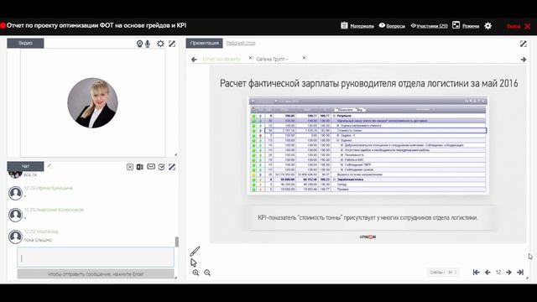Select the drawing pencil tool

click(195, 252)
